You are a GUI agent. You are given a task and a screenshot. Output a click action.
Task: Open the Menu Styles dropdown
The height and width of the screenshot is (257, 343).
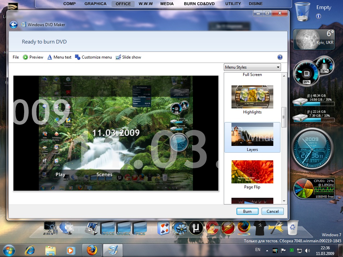252,67
